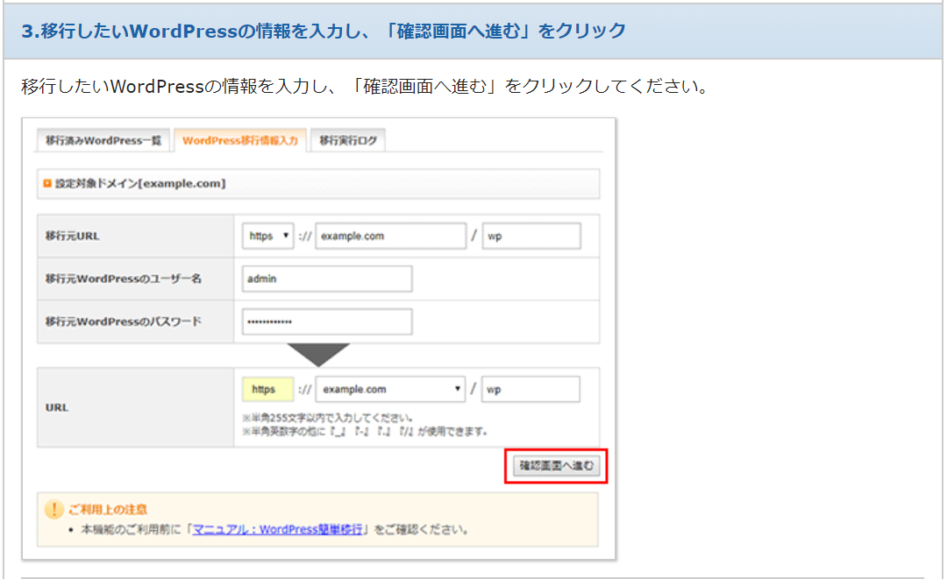Focus the 移行元WordPressのパスワード field
This screenshot has height=579, width=947.
pyautogui.click(x=326, y=321)
